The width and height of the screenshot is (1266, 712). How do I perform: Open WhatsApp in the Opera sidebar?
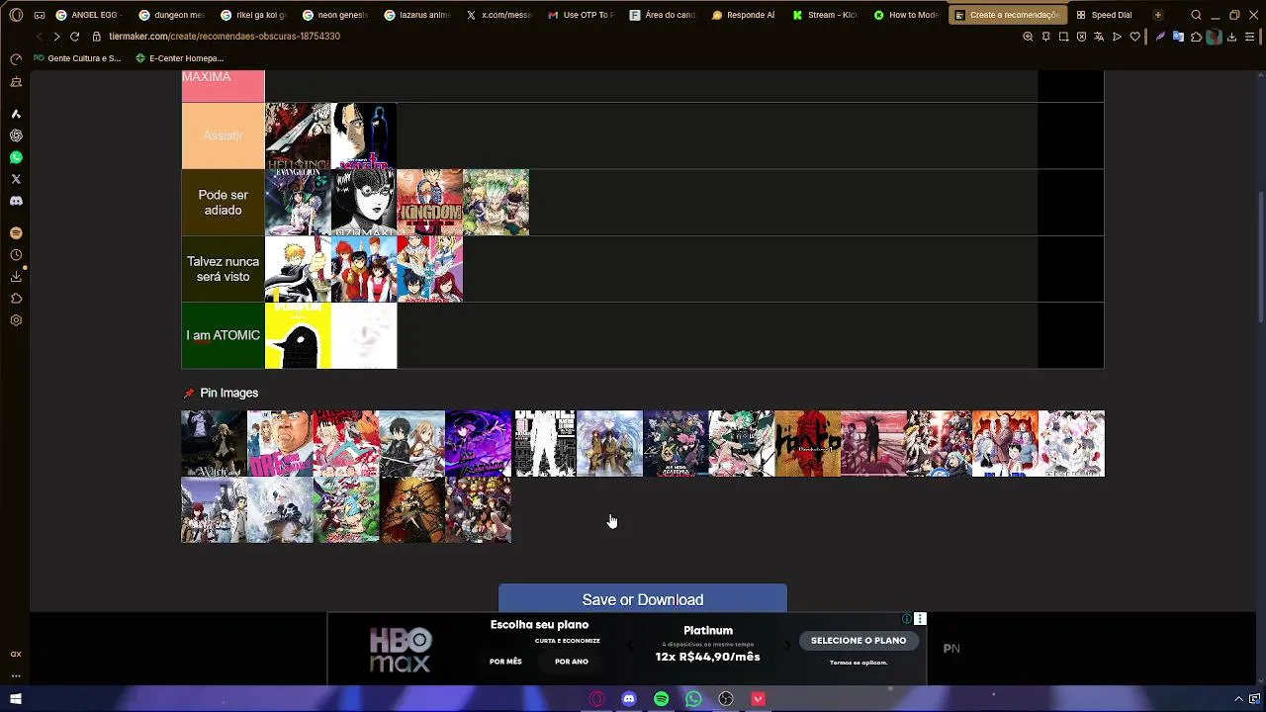(x=16, y=157)
